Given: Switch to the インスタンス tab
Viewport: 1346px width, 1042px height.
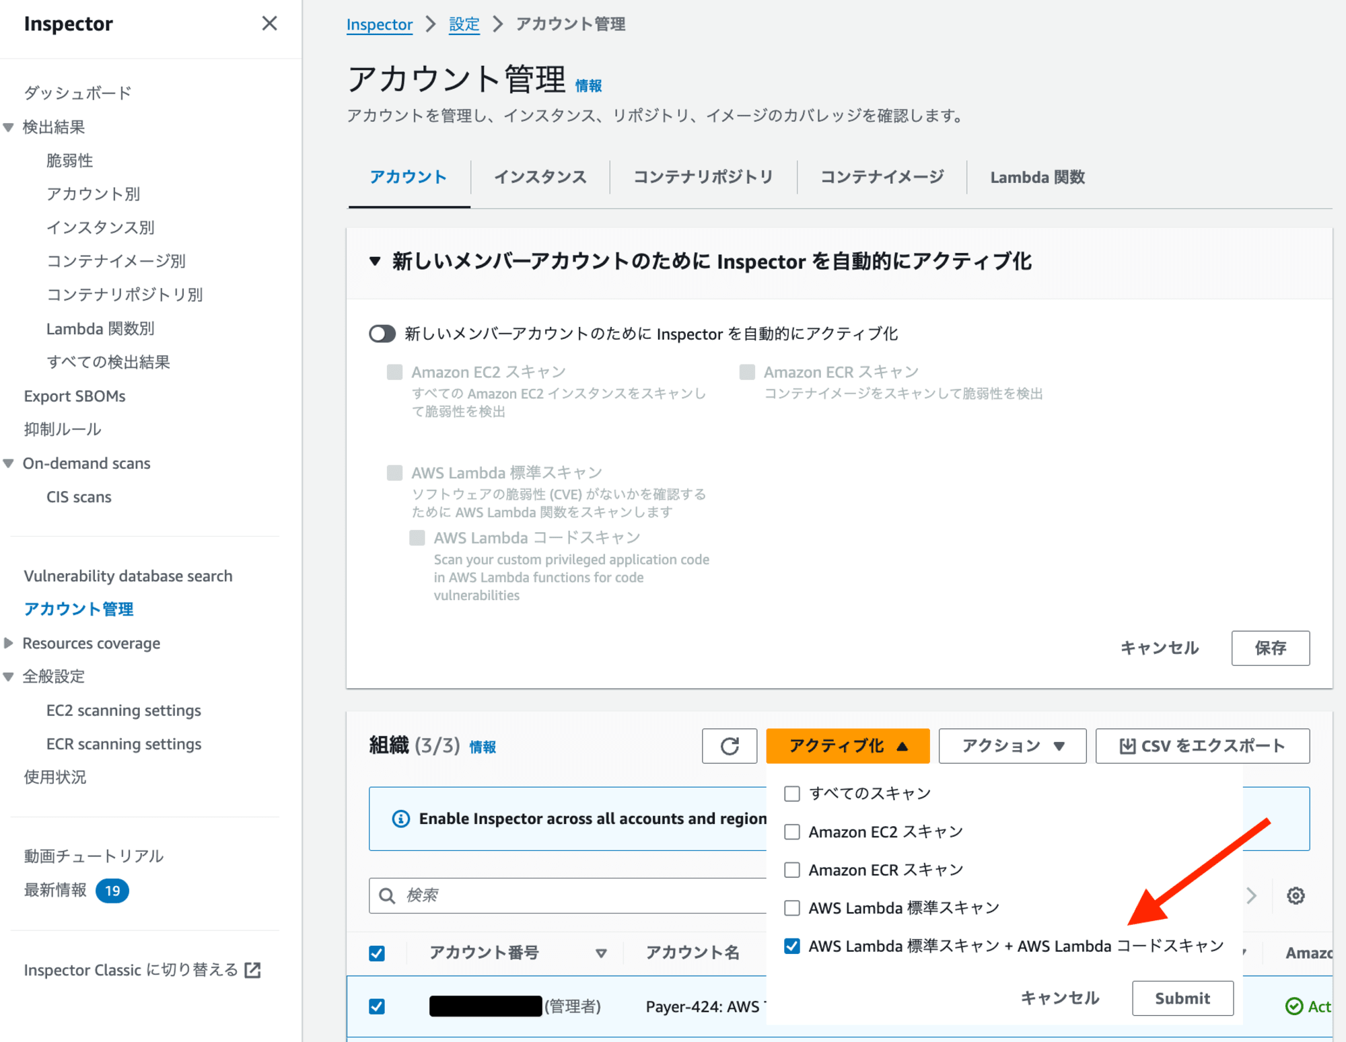Looking at the screenshot, I should click(x=540, y=178).
